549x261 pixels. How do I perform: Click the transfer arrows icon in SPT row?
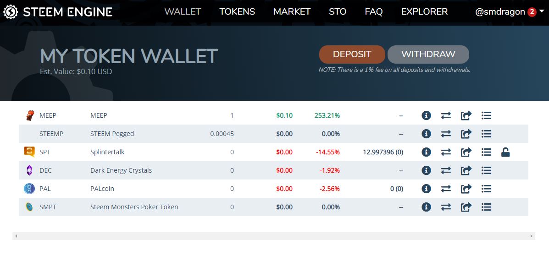pos(446,152)
